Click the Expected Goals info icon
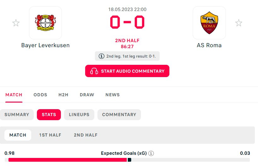This screenshot has height=168, width=258. [151, 153]
